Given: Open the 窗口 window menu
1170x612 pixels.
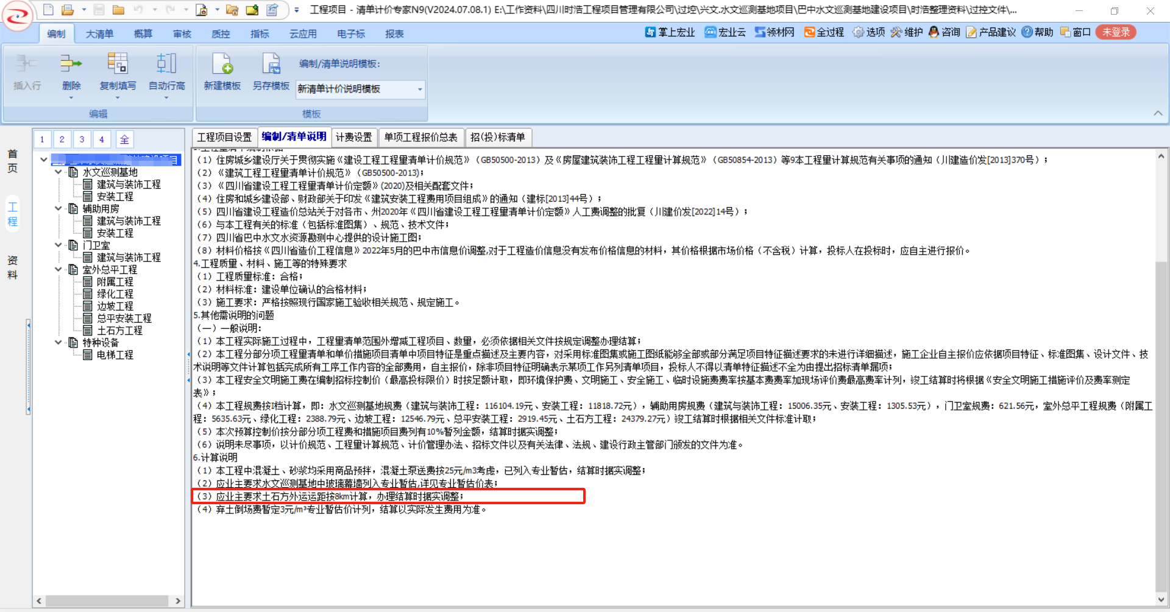Looking at the screenshot, I should (1075, 32).
